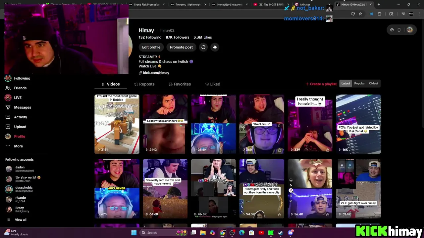View the 152 Following list
Viewport: 424px width, 238px height.
coord(150,37)
